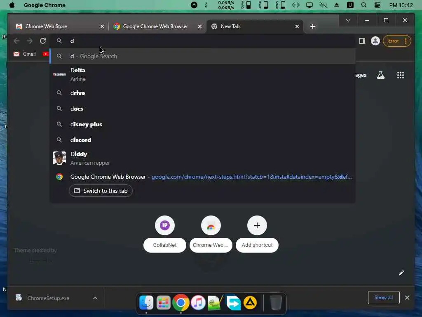Pick the 'discord' suggestion
Screen dimensions: 422x317
[x=202, y=140]
